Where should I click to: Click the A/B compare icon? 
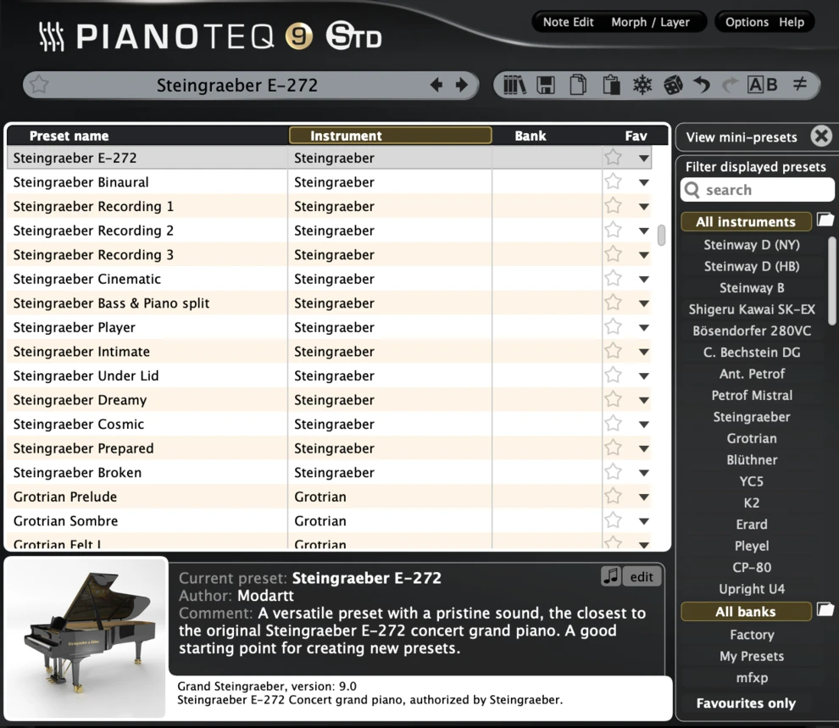762,85
